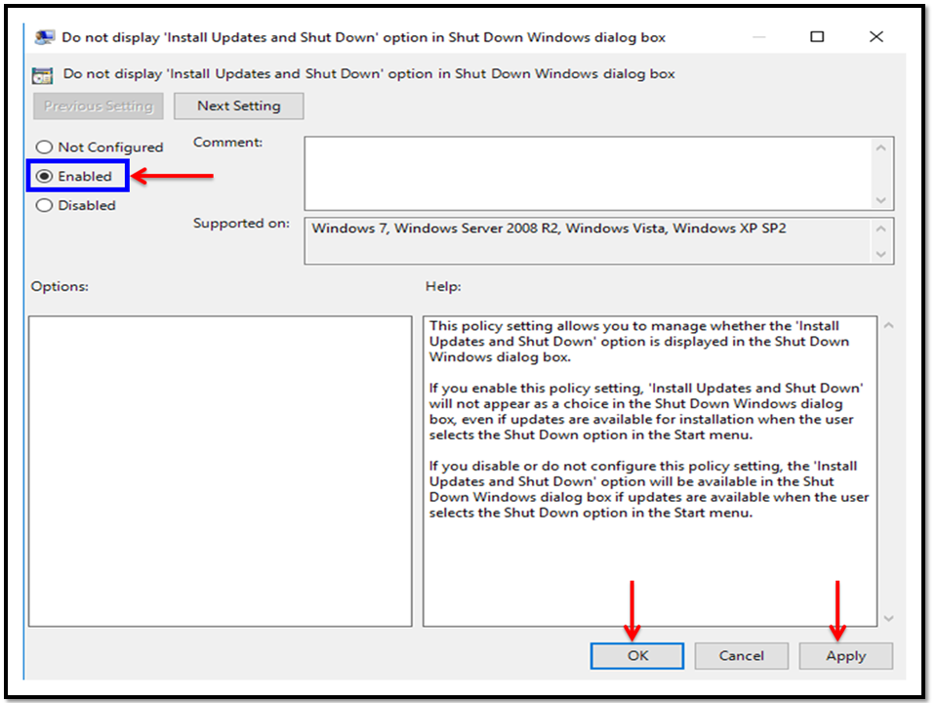
Task: Click the Previous Setting button
Action: point(99,105)
